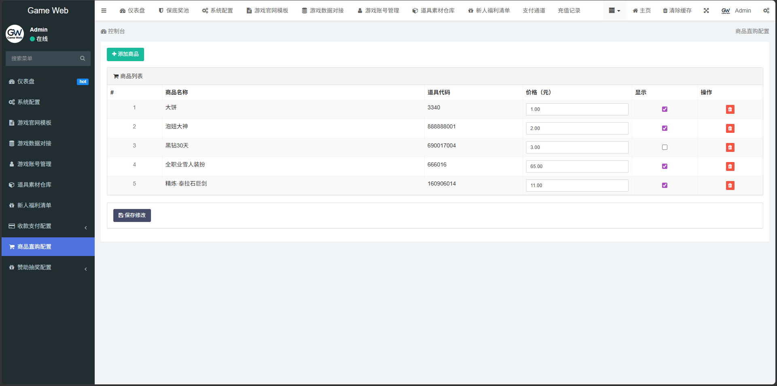Expand the 赞助抽奖配置 sidebar submenu
The width and height of the screenshot is (777, 386).
pyautogui.click(x=48, y=267)
